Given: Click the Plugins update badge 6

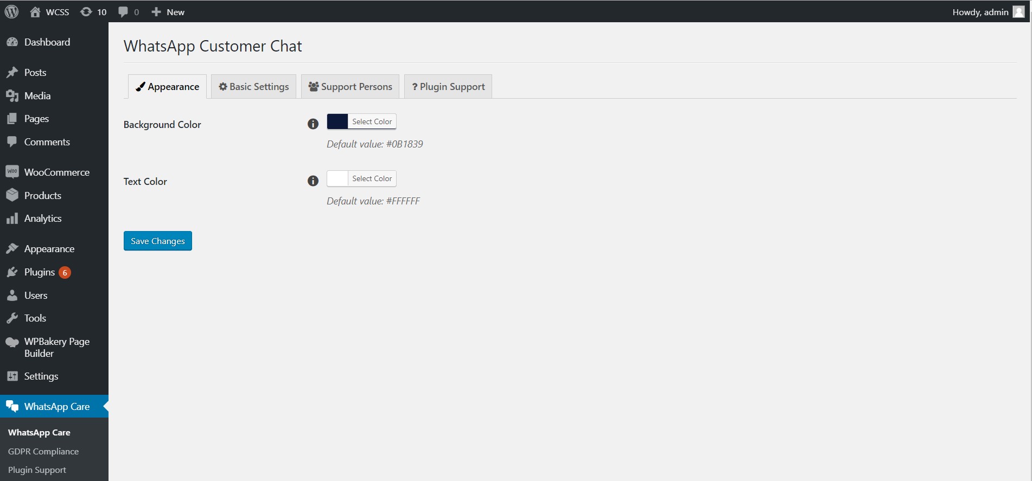Looking at the screenshot, I should coord(65,273).
